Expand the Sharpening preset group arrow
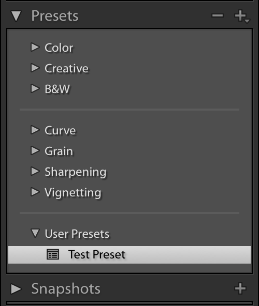This screenshot has height=306, width=259. pyautogui.click(x=35, y=171)
